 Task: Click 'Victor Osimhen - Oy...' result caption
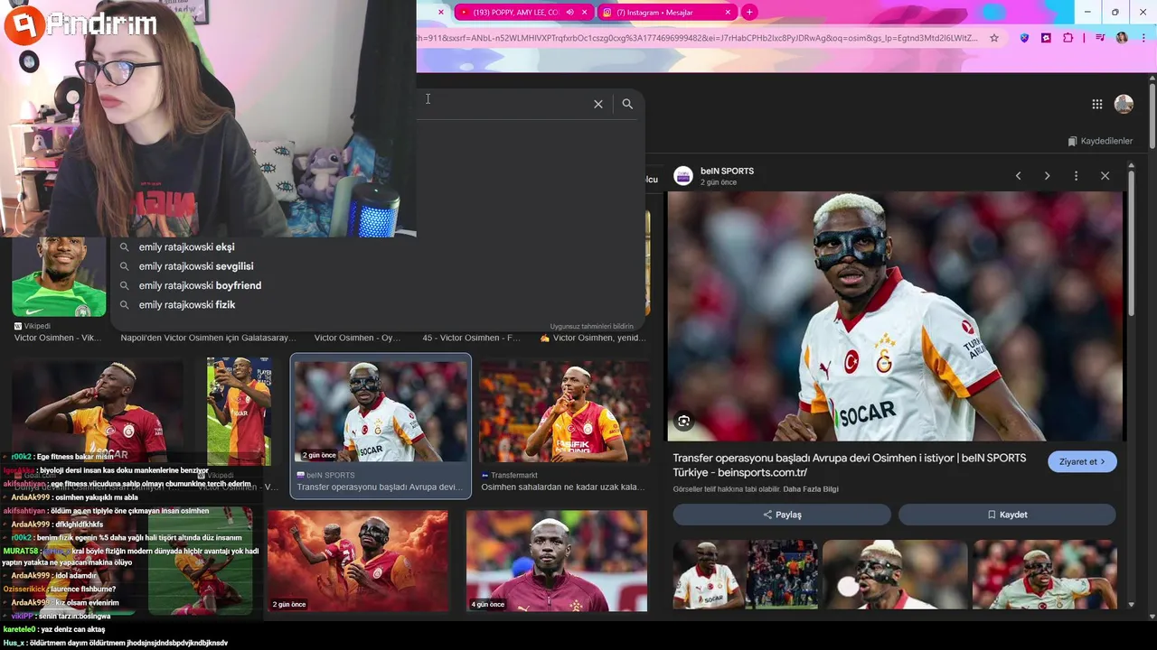click(357, 338)
